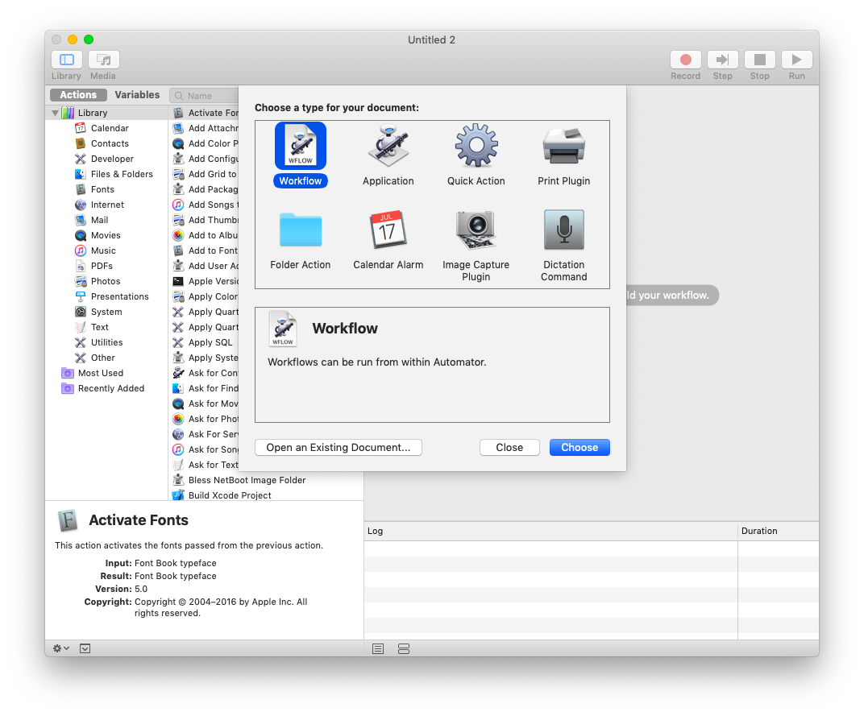Select the Mail category

99,220
